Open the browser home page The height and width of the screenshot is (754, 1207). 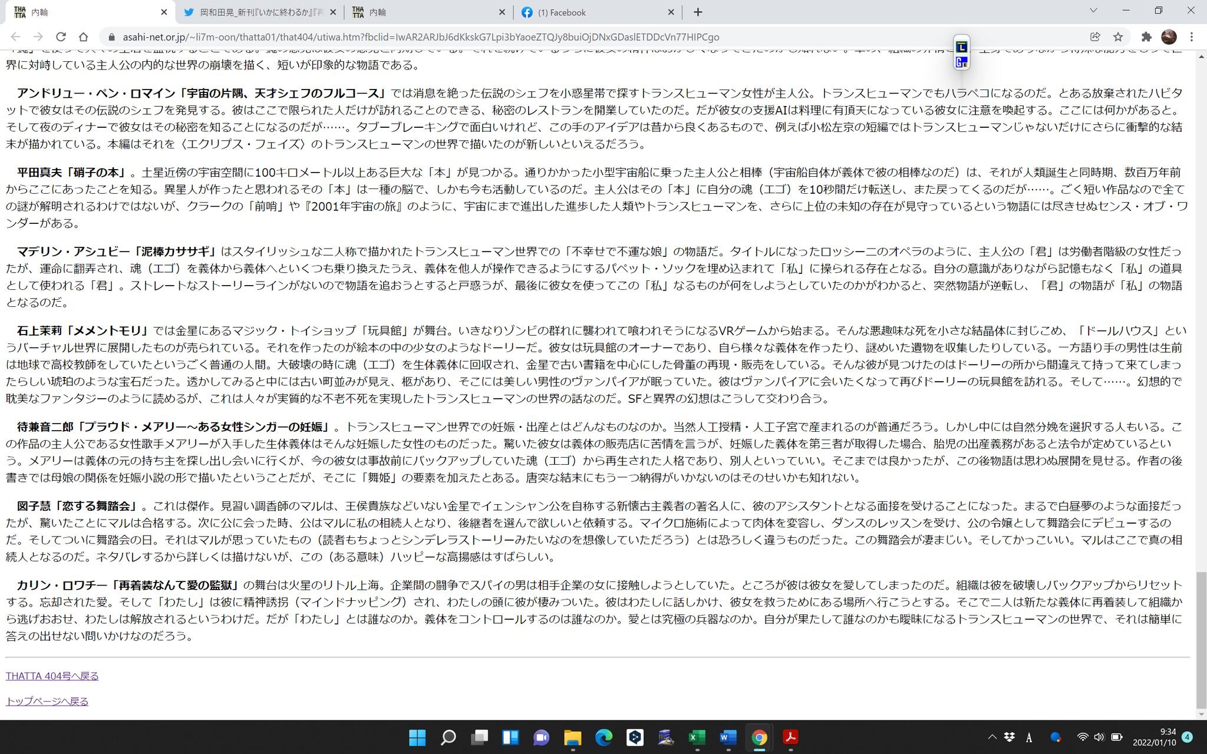tap(83, 37)
